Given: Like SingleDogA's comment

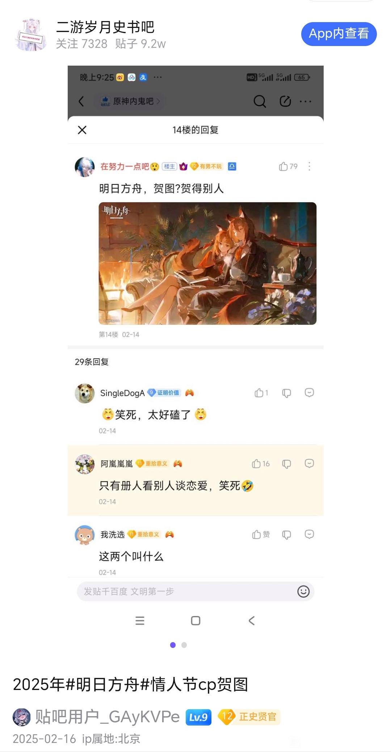Looking at the screenshot, I should click(261, 393).
